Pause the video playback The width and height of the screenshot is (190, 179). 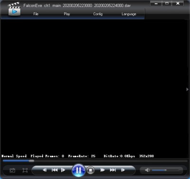pos(78,170)
